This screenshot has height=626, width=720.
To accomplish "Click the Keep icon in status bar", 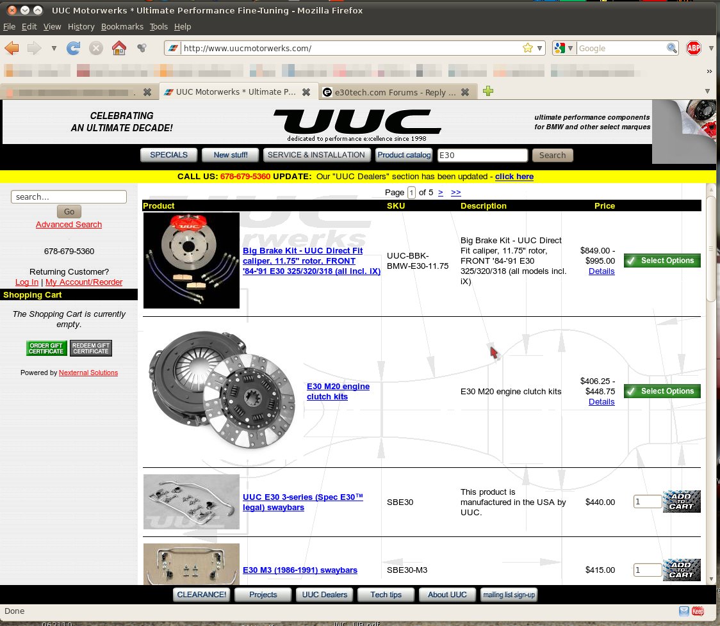I will pyautogui.click(x=698, y=611).
